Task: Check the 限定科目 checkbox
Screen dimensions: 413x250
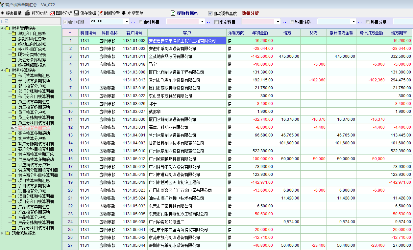Action: coord(216,22)
